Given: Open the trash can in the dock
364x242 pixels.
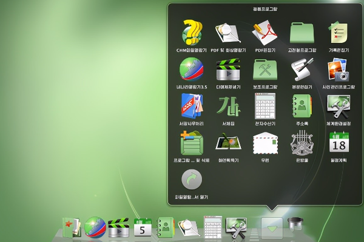Looking at the screenshot, I should [295, 225].
